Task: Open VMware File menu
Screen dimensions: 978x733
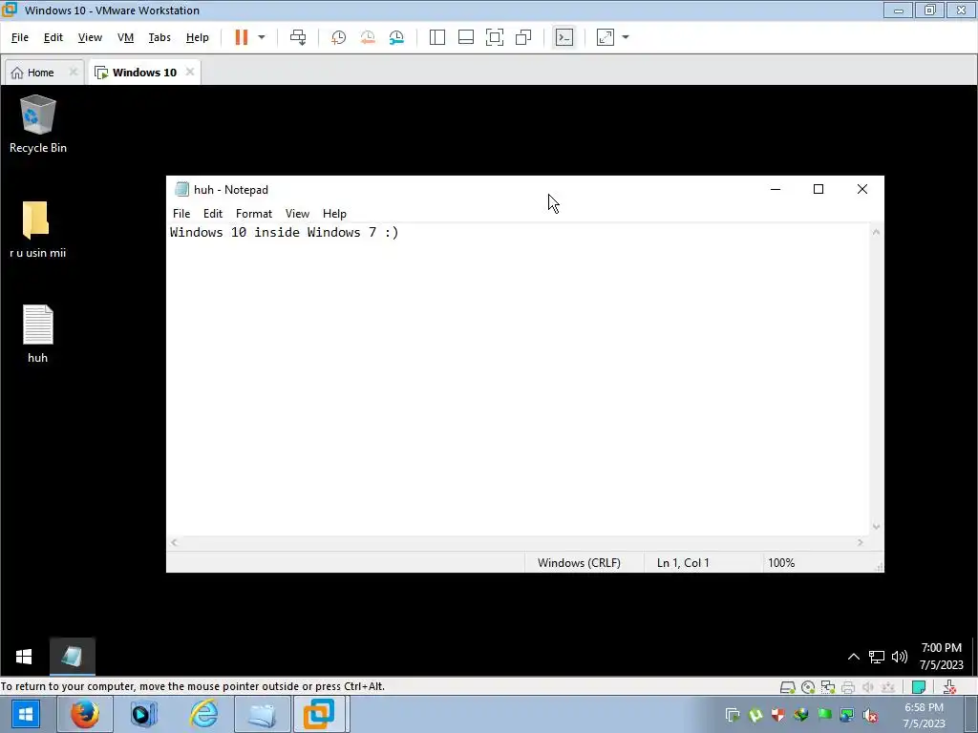Action: point(20,37)
